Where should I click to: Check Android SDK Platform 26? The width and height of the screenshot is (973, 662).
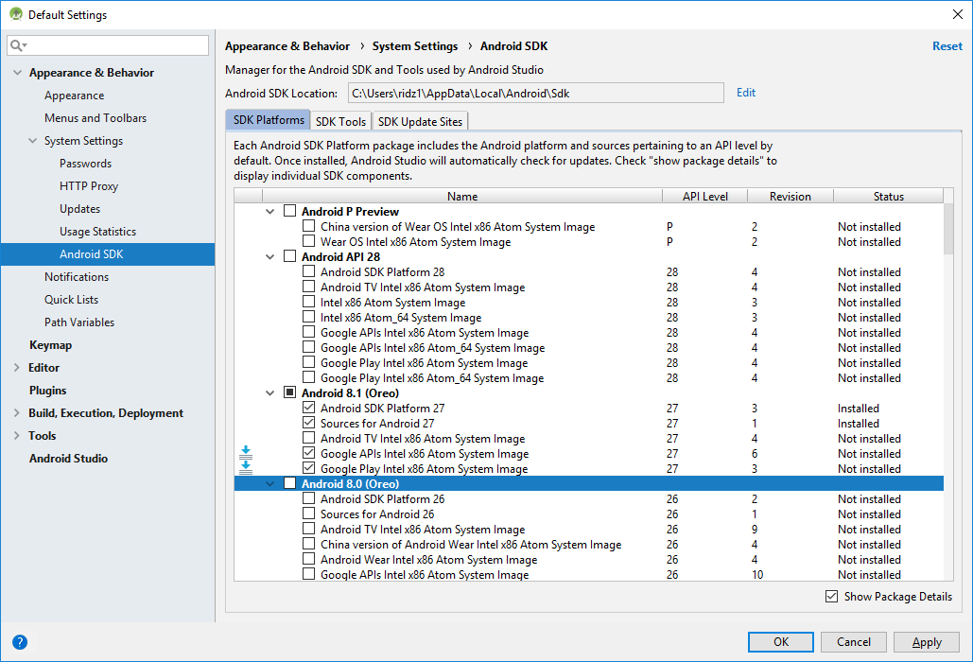click(x=308, y=498)
